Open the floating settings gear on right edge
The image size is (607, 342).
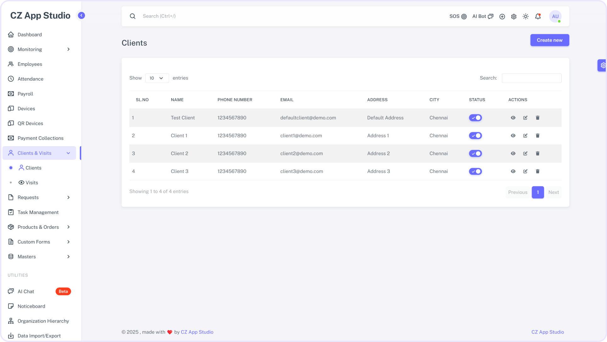coord(603,65)
